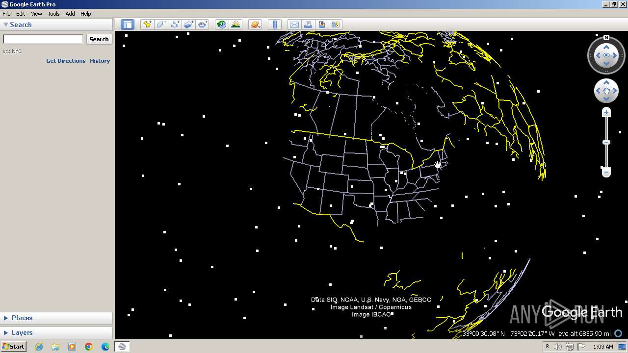This screenshot has width=628, height=353.
Task: Open the Help menu
Action: click(x=85, y=14)
